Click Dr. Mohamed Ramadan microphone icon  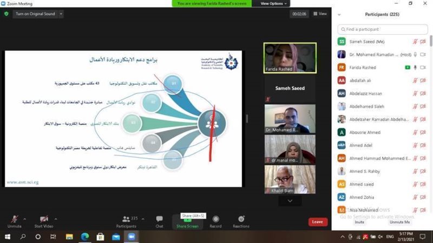415,55
